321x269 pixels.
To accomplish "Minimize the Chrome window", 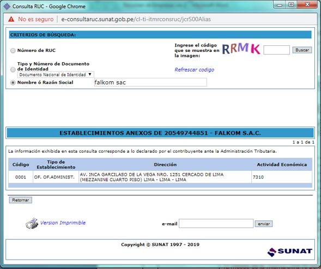I will point(280,4).
